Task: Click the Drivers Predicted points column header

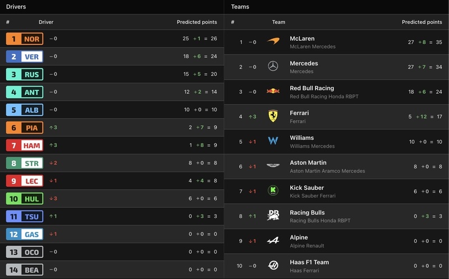Action: 196,22
